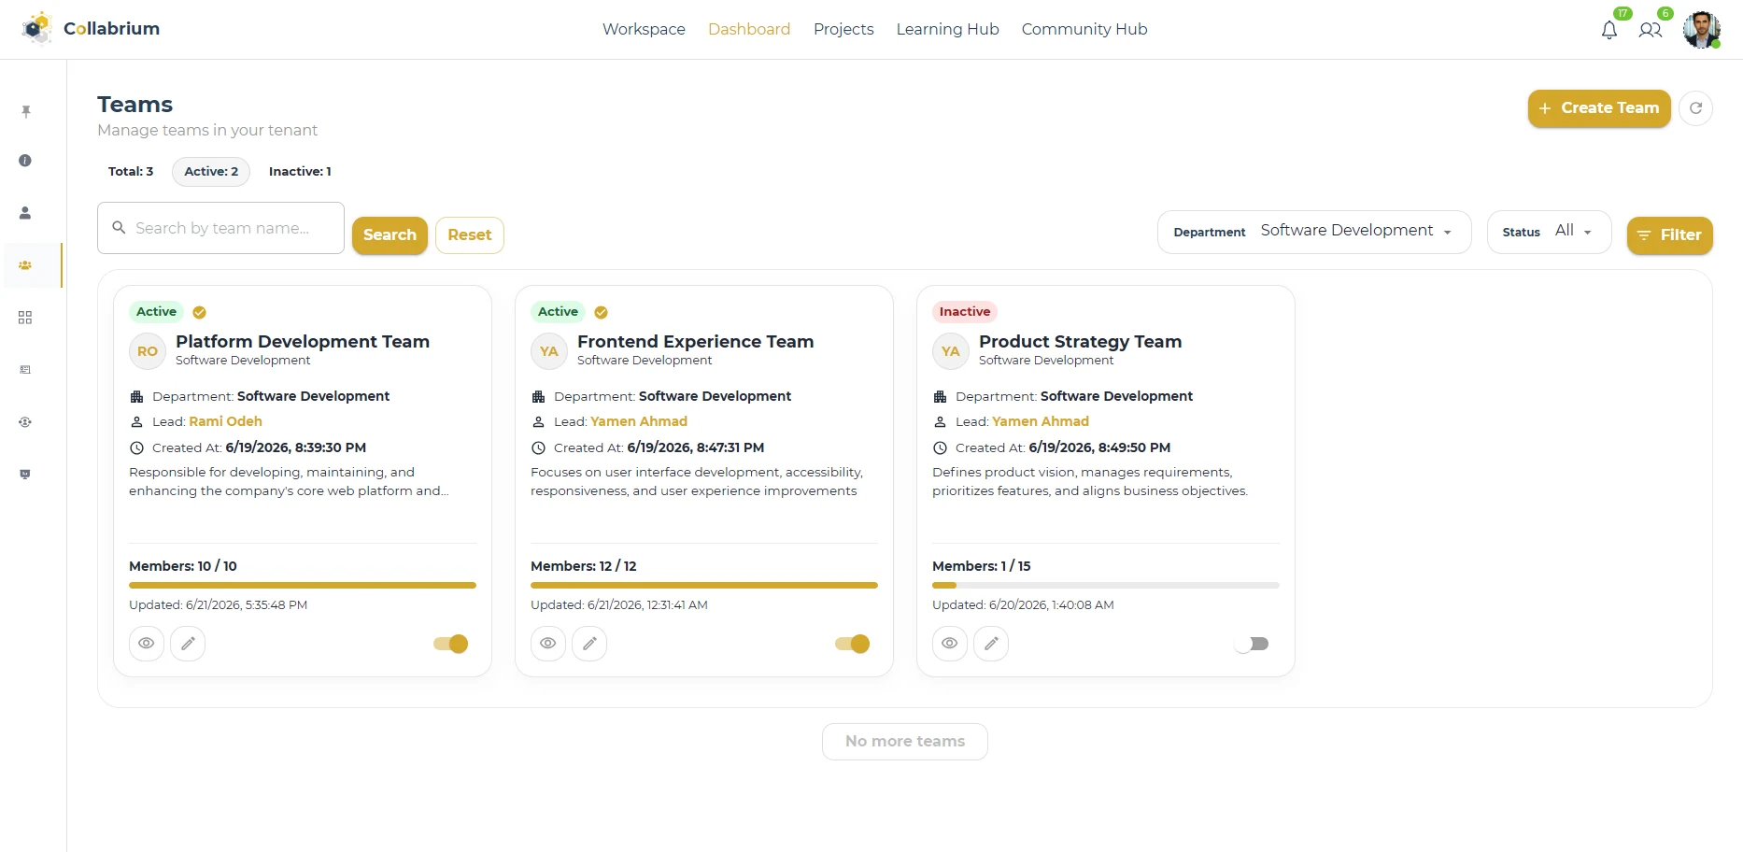Open Yamen Ahmad on Product Strategy Team
Viewport: 1743px width, 852px height.
click(1041, 421)
